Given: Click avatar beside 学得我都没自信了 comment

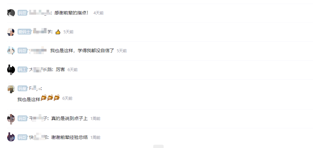Looking at the screenshot, I should click(11, 51).
